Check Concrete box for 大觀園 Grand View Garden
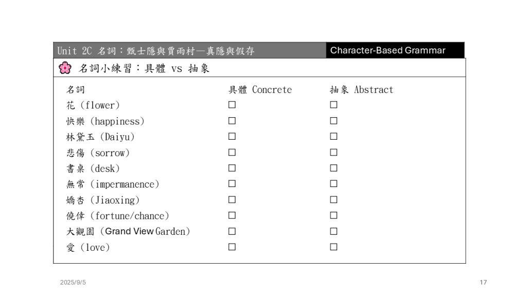The image size is (527, 296). click(x=232, y=231)
